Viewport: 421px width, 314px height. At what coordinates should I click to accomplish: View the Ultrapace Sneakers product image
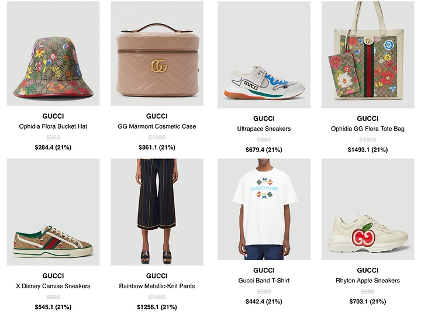[x=264, y=54]
